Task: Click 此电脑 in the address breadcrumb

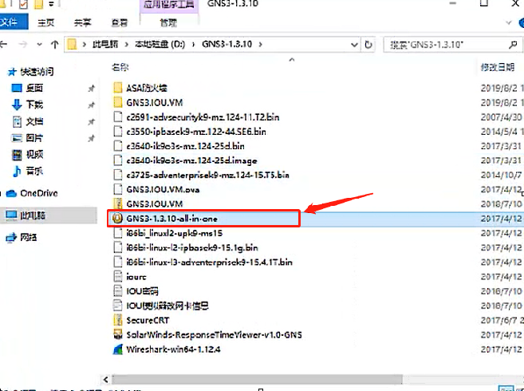Action: 105,44
